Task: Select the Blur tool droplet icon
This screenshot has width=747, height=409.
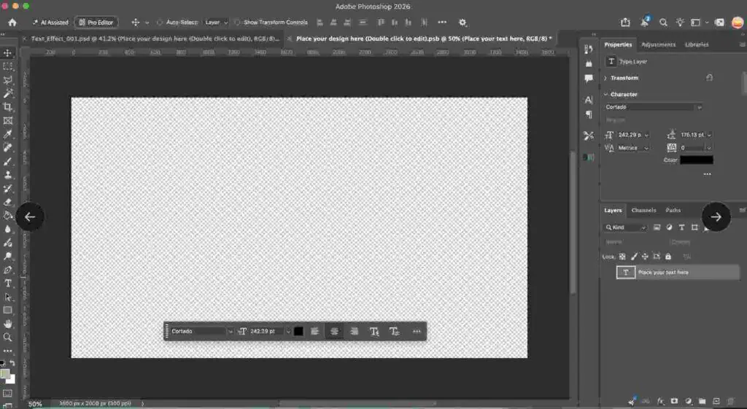Action: [7, 229]
